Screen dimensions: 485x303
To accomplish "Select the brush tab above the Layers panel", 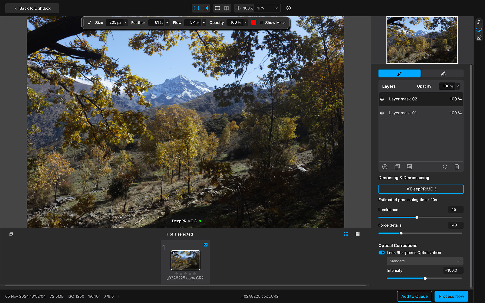I will 399,73.
